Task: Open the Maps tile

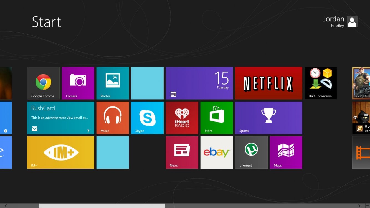Action: 286,152
